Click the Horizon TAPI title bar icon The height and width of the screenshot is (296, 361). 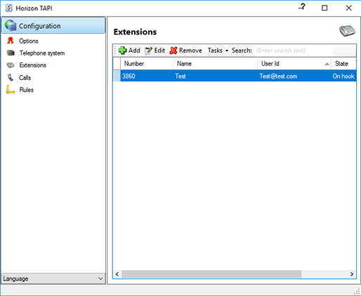coord(9,8)
